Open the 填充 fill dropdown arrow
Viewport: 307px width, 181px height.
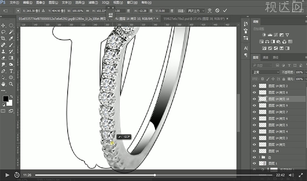306,79
